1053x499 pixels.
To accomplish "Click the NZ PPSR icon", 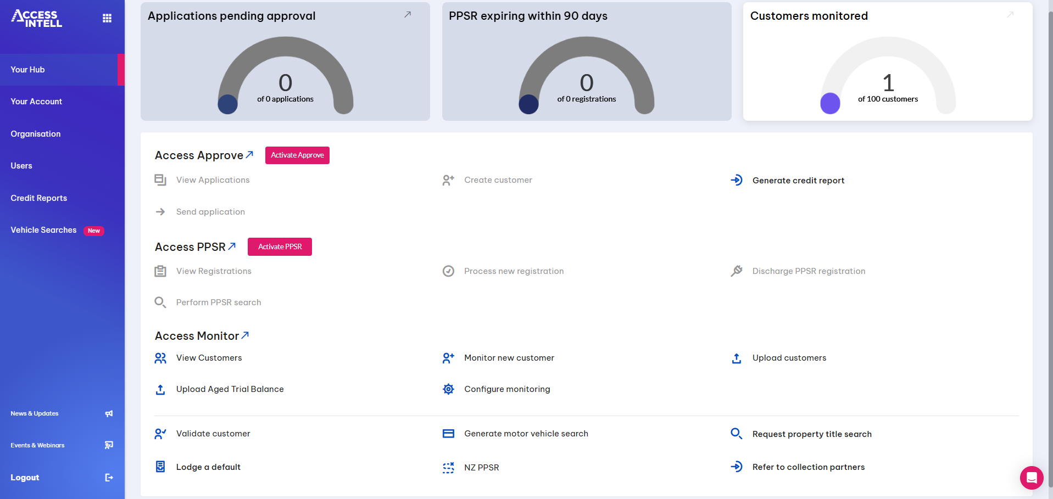I will pyautogui.click(x=448, y=468).
